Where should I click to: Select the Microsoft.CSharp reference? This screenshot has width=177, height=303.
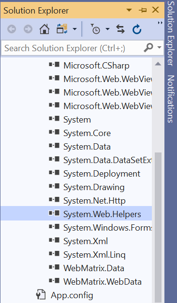tap(96, 66)
